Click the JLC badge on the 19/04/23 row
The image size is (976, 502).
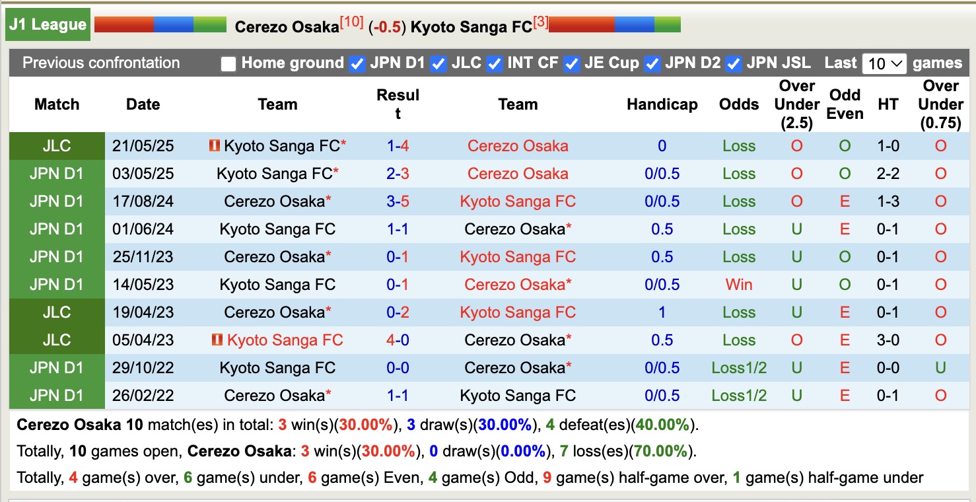(56, 312)
